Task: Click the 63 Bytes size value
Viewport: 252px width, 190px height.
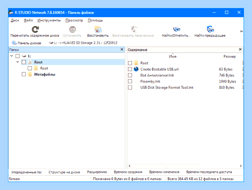Action: pos(226,69)
